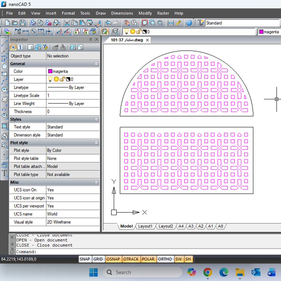Collapse the Plot style section
281x281 pixels.
pos(96,143)
